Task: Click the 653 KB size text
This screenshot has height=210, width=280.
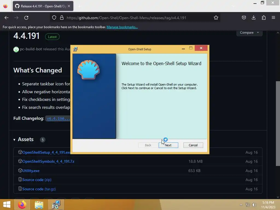Action: click(194, 171)
